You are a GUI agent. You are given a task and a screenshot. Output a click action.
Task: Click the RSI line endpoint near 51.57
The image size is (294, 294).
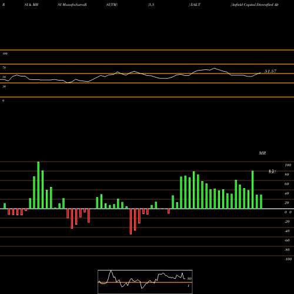point(260,73)
